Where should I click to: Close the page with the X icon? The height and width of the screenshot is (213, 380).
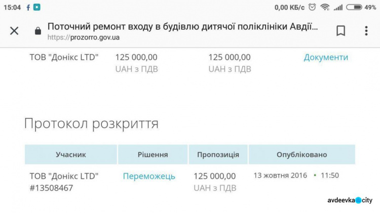click(14, 31)
